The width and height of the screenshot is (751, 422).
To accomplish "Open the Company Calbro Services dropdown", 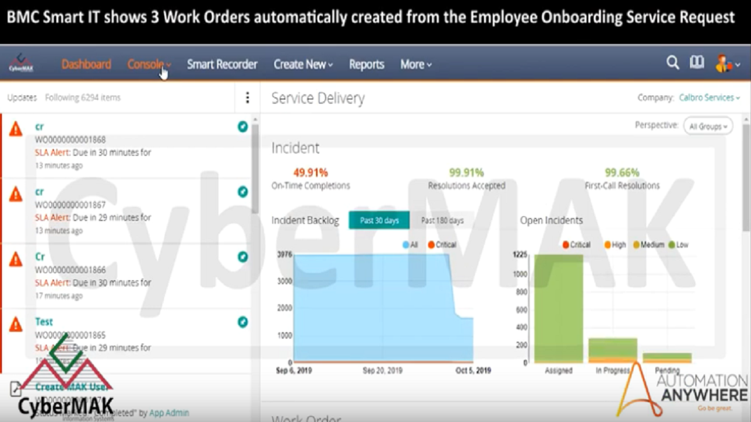I will point(709,98).
